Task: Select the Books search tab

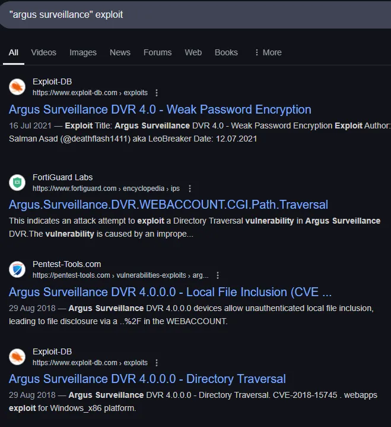Action: point(226,52)
